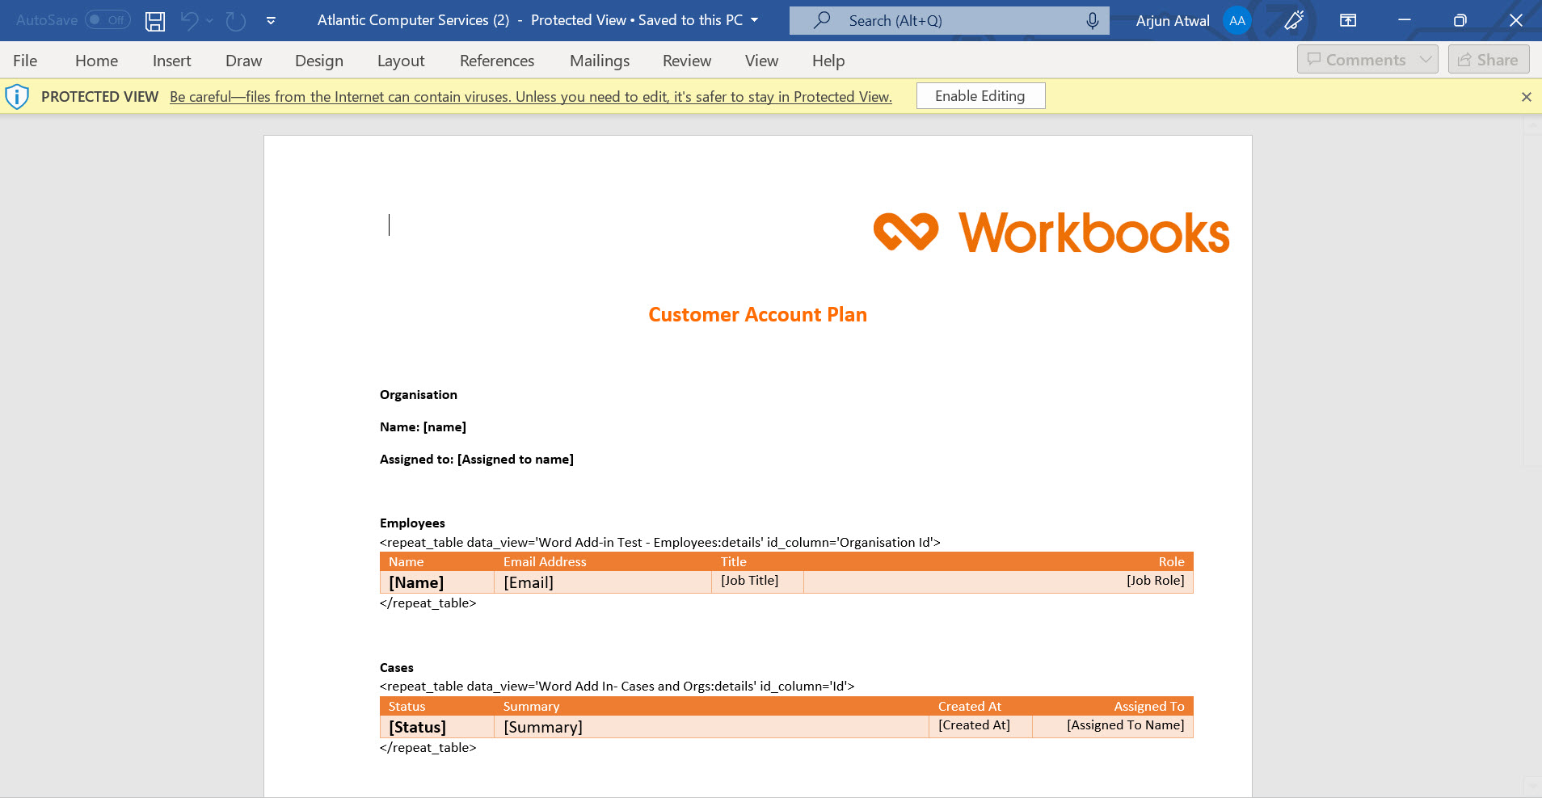The height and width of the screenshot is (798, 1542).
Task: Click the microphone dictate icon in search
Action: click(x=1092, y=21)
